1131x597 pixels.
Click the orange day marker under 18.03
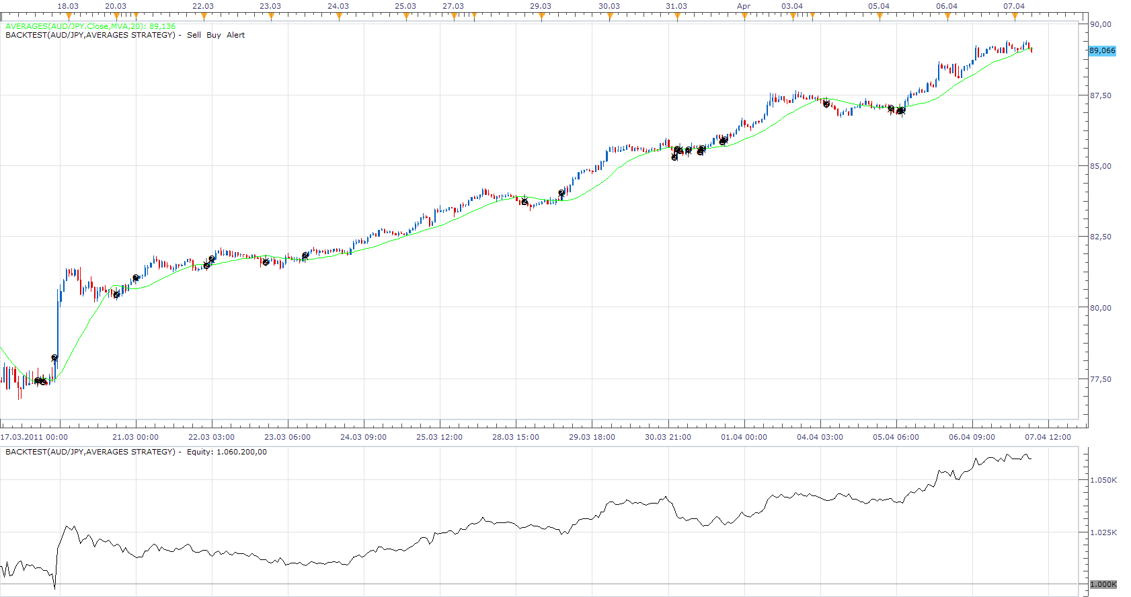pos(69,16)
